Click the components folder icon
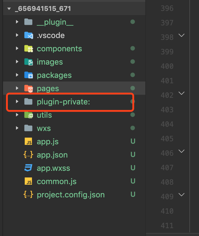Screen dimensions: 199x236 tap(29, 49)
